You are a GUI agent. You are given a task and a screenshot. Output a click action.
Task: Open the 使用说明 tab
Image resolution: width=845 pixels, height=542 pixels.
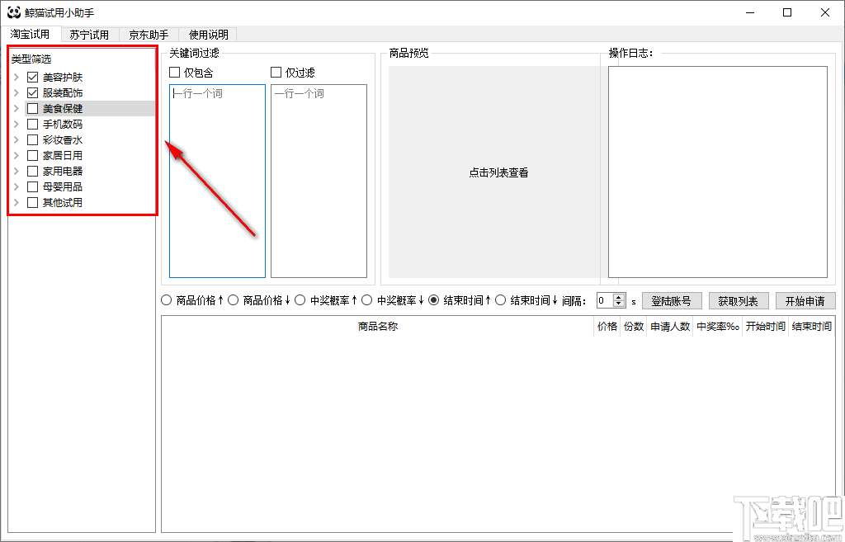tap(208, 35)
